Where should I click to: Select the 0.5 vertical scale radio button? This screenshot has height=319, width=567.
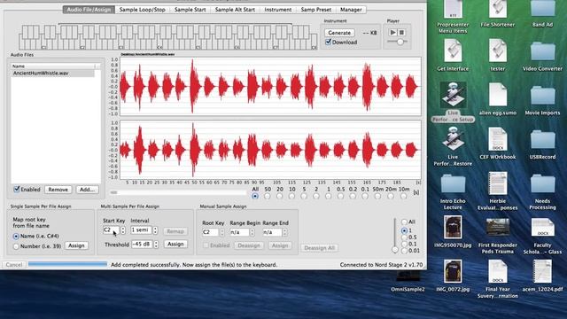pos(404,237)
